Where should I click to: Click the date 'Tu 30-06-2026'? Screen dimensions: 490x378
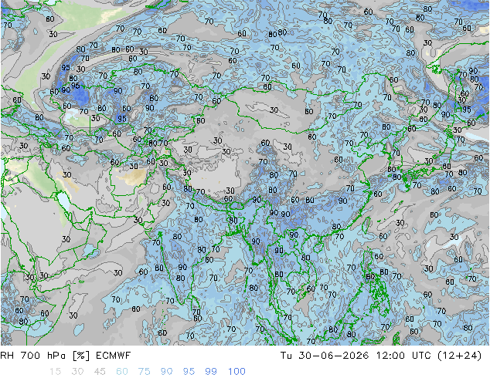(325, 356)
